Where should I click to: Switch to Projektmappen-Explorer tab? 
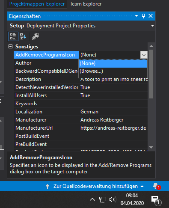tap(37, 4)
